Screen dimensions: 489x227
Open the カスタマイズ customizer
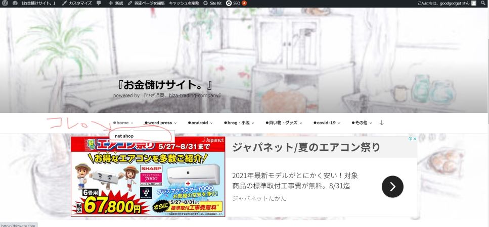tap(77, 3)
